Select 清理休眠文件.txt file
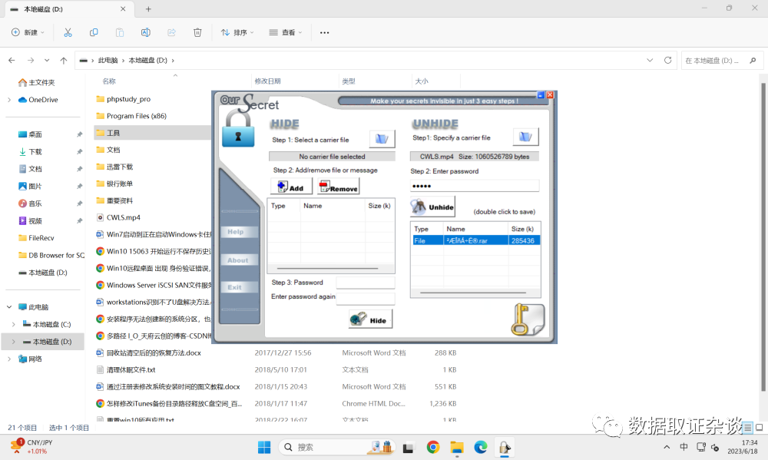Viewport: 768px width, 460px height. pos(127,369)
